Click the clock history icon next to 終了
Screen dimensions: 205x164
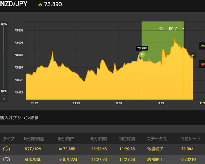pyautogui.click(x=161, y=29)
